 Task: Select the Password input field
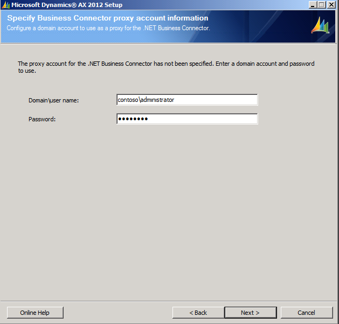pos(187,119)
